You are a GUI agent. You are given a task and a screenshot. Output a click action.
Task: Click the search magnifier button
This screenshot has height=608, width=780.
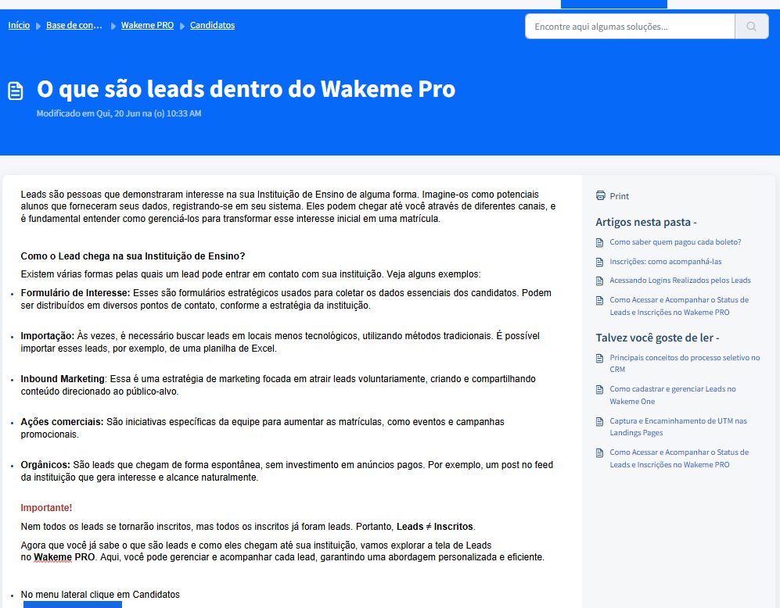pos(751,27)
